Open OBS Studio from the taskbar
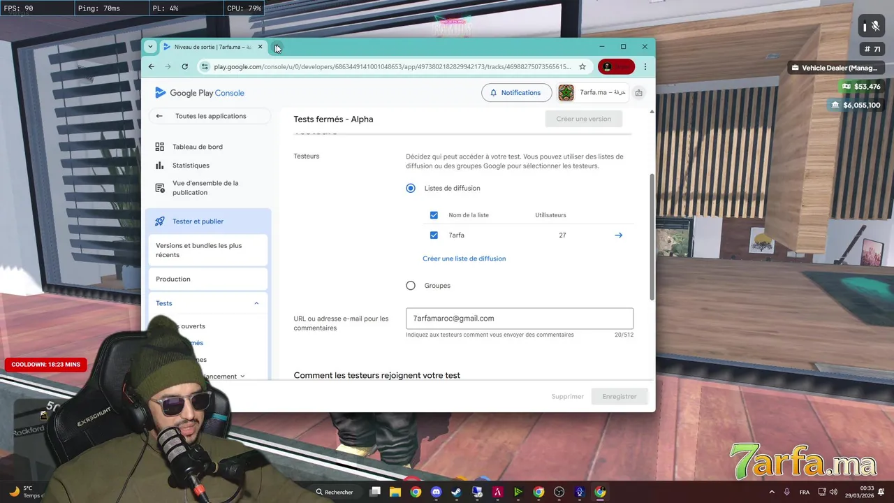 [x=559, y=492]
